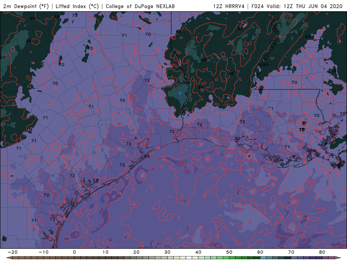Select 'College of DuPage NEXLAB' header text
Viewport: 347px width, 260px height.
pyautogui.click(x=140, y=6)
